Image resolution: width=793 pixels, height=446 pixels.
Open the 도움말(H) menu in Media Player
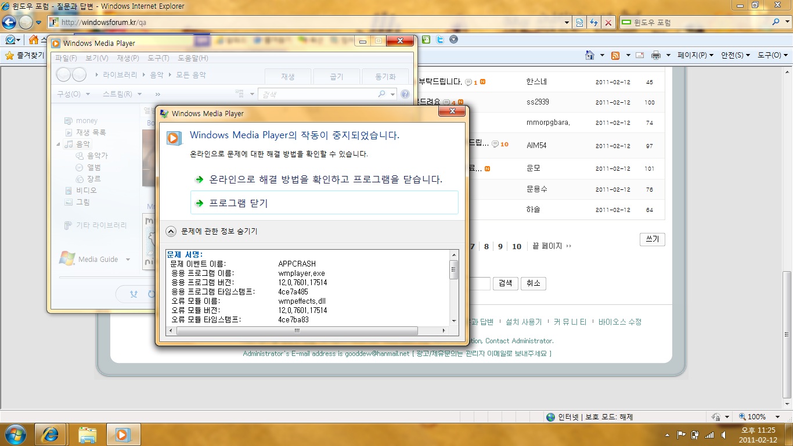point(193,58)
